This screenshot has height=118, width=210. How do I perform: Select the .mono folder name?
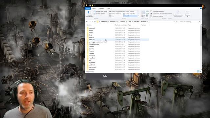click(91, 30)
